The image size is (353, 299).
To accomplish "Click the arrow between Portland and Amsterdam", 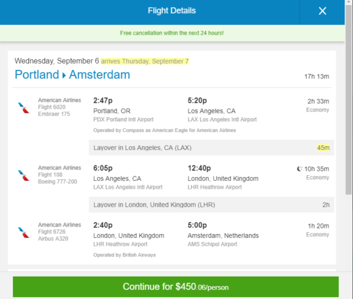I will tap(64, 75).
